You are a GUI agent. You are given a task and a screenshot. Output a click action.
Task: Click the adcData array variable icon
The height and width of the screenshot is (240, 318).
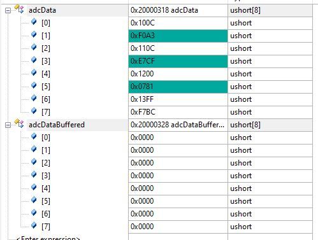(x=20, y=9)
